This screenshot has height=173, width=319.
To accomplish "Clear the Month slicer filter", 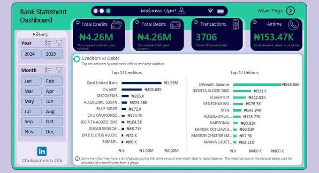I will (59, 70).
